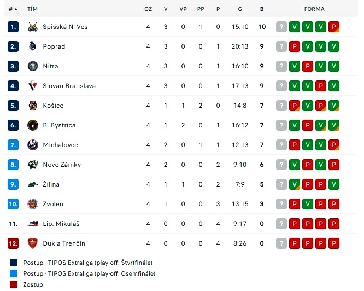Open the B. Bystrica team link
This screenshot has width=364, height=291.
click(59, 125)
